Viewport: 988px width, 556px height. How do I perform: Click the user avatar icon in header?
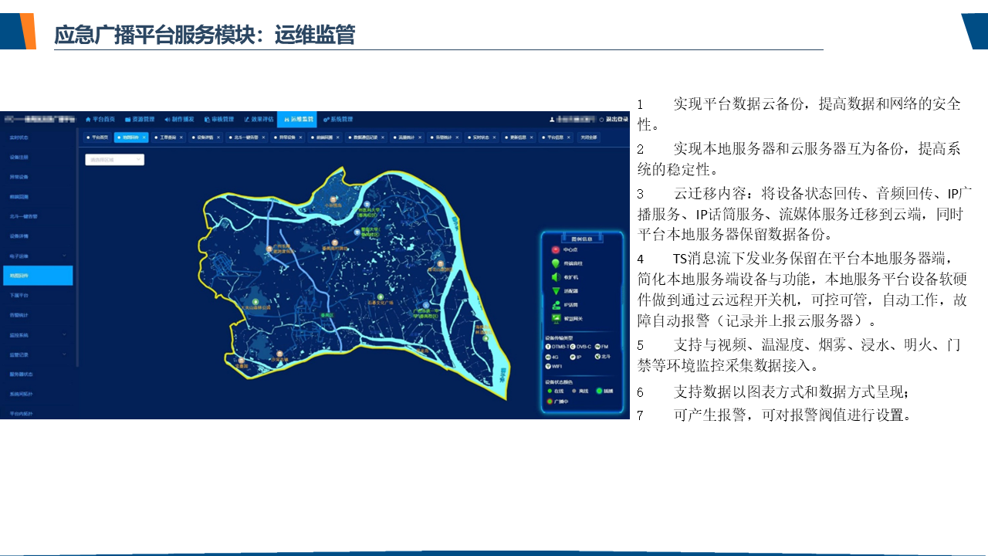click(552, 120)
